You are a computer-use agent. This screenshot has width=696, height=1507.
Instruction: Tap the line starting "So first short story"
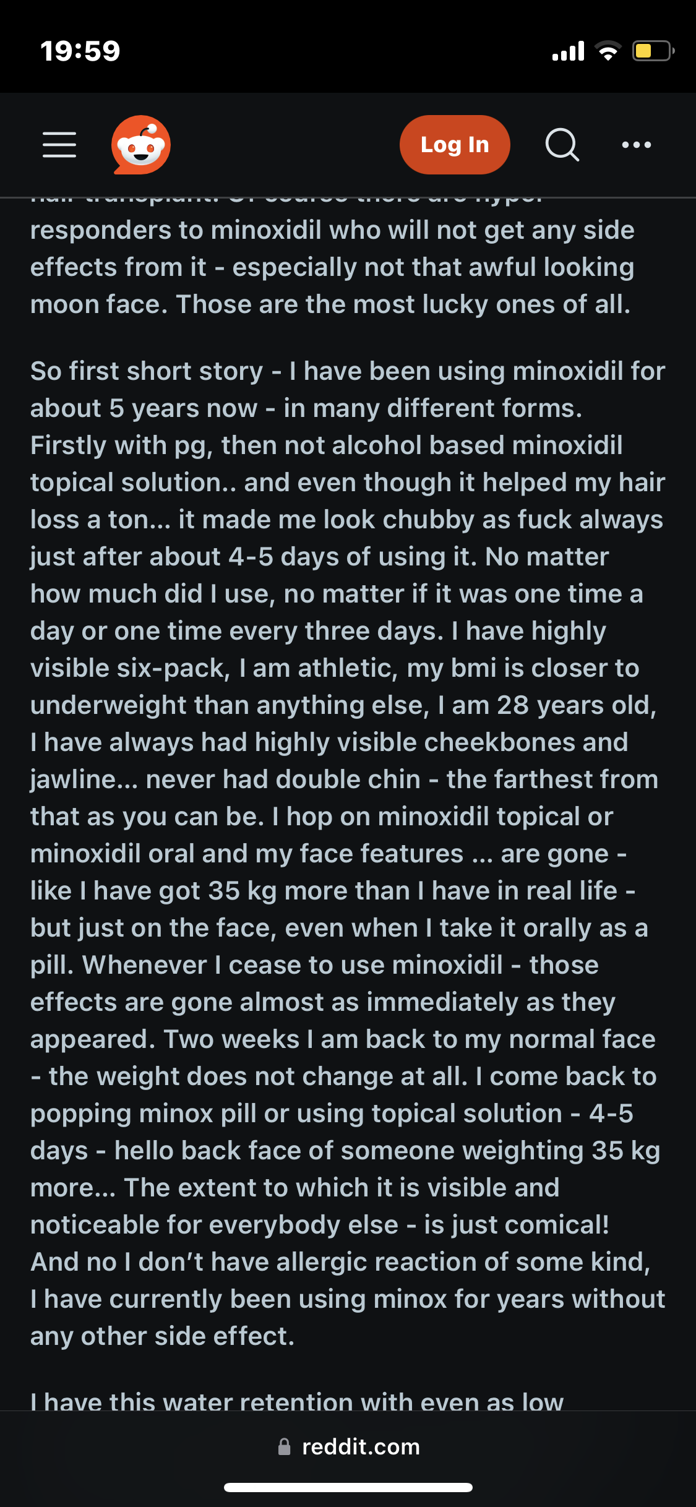[348, 371]
